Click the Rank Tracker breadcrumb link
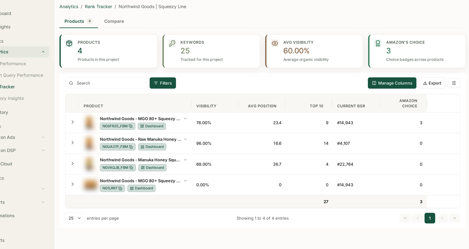Screen dimensions: 469x249 [x=98, y=6]
